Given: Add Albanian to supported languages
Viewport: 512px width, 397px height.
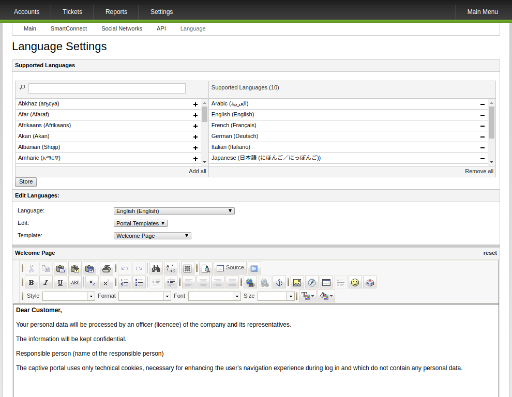Looking at the screenshot, I should [195, 148].
